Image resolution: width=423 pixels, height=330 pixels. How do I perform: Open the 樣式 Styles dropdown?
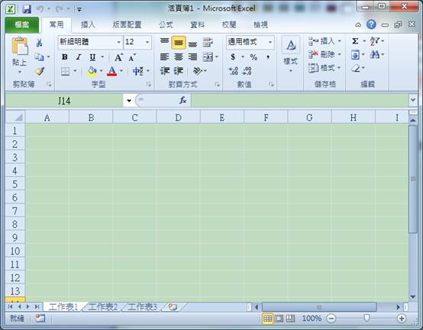pos(291,55)
